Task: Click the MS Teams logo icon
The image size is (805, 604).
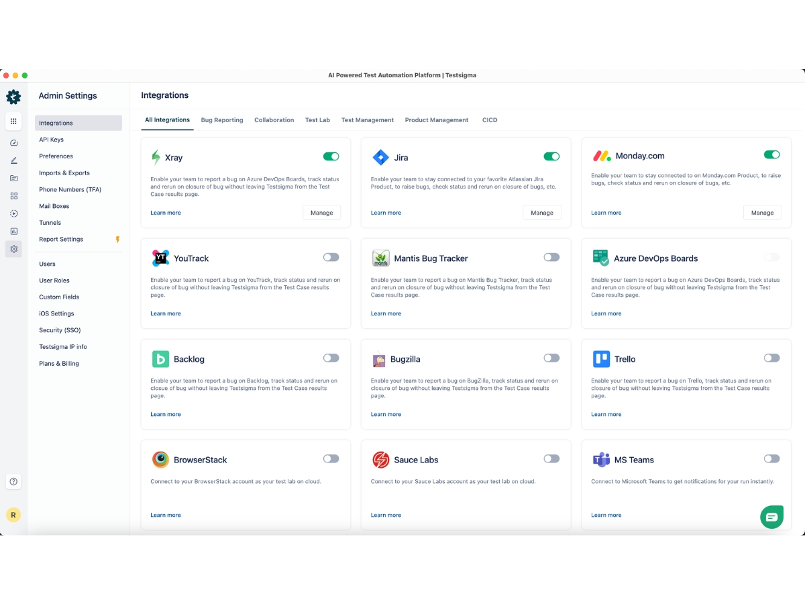Action: point(600,460)
